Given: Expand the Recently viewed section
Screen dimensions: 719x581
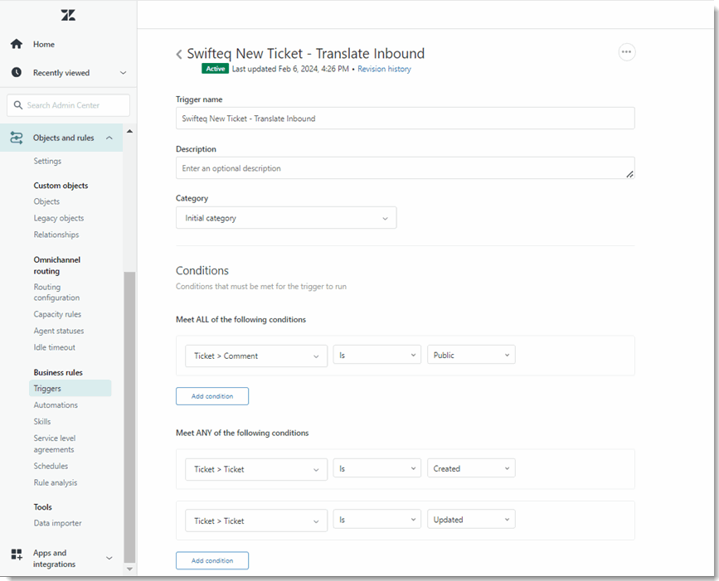Looking at the screenshot, I should (x=123, y=73).
